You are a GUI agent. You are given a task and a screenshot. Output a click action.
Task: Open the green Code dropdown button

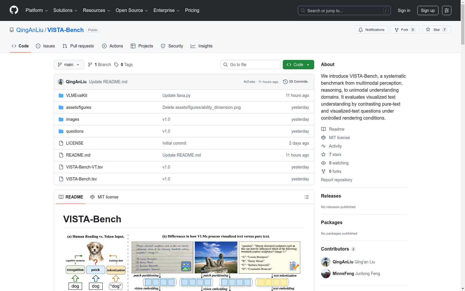(298, 65)
